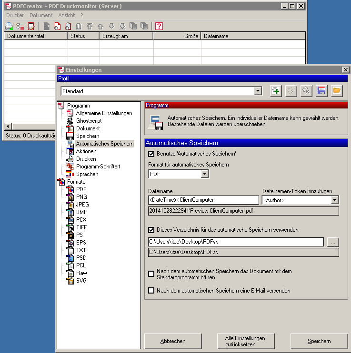The width and height of the screenshot is (351, 353).
Task: Click the Speichern button at the bottom right
Action: click(x=319, y=341)
